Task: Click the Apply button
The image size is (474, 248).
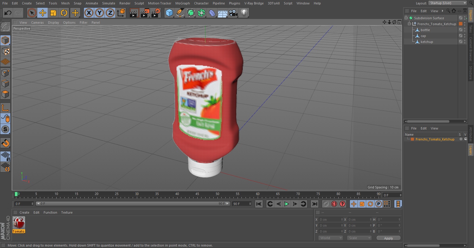Action: coord(388,238)
